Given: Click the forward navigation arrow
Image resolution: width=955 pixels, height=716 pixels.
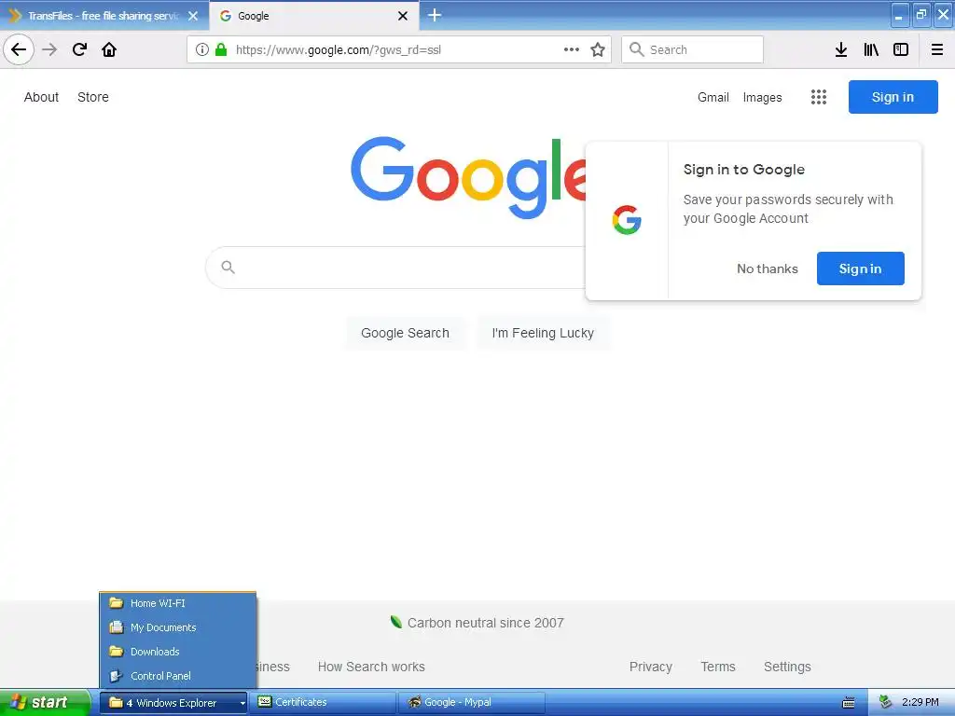Looking at the screenshot, I should 49,49.
